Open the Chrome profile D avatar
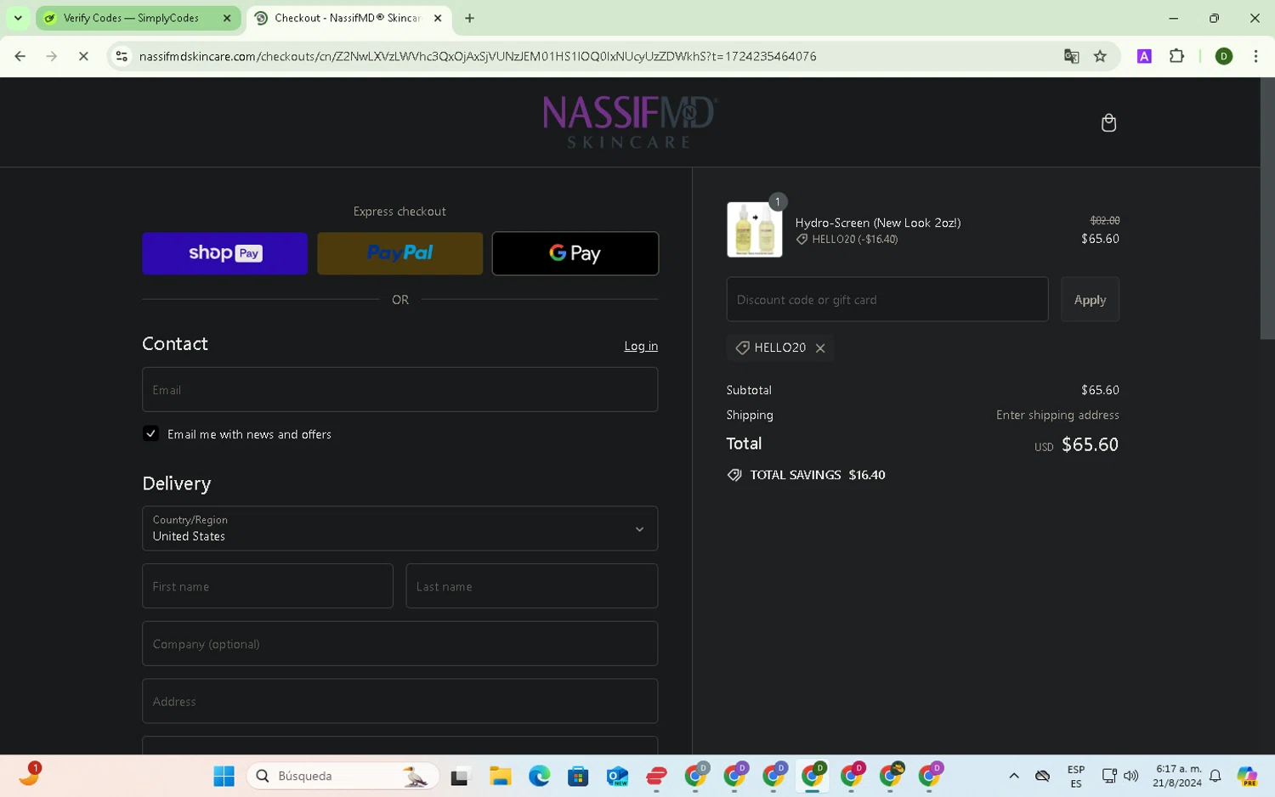This screenshot has height=797, width=1275. coord(1224,56)
